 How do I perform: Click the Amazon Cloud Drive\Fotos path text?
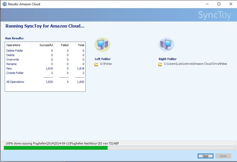(195, 64)
